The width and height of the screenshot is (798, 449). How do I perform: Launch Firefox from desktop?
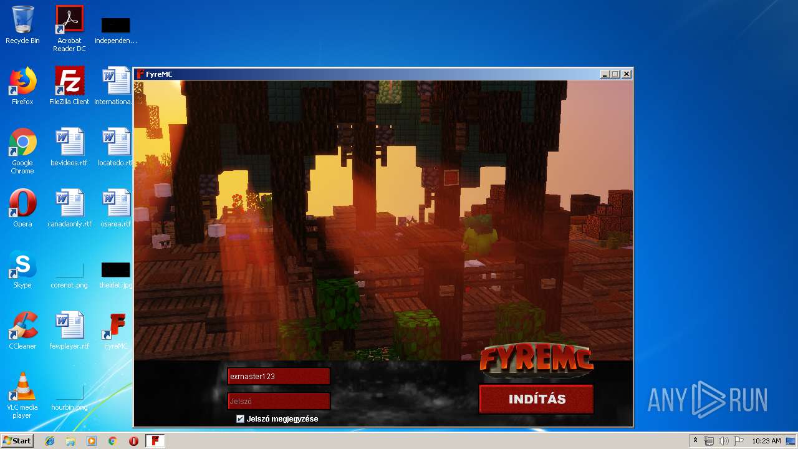pyautogui.click(x=22, y=86)
